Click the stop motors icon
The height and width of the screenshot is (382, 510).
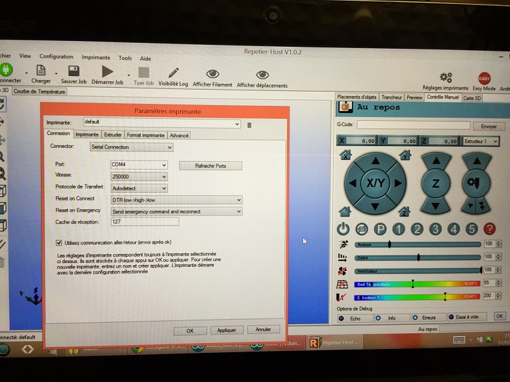pos(362,229)
